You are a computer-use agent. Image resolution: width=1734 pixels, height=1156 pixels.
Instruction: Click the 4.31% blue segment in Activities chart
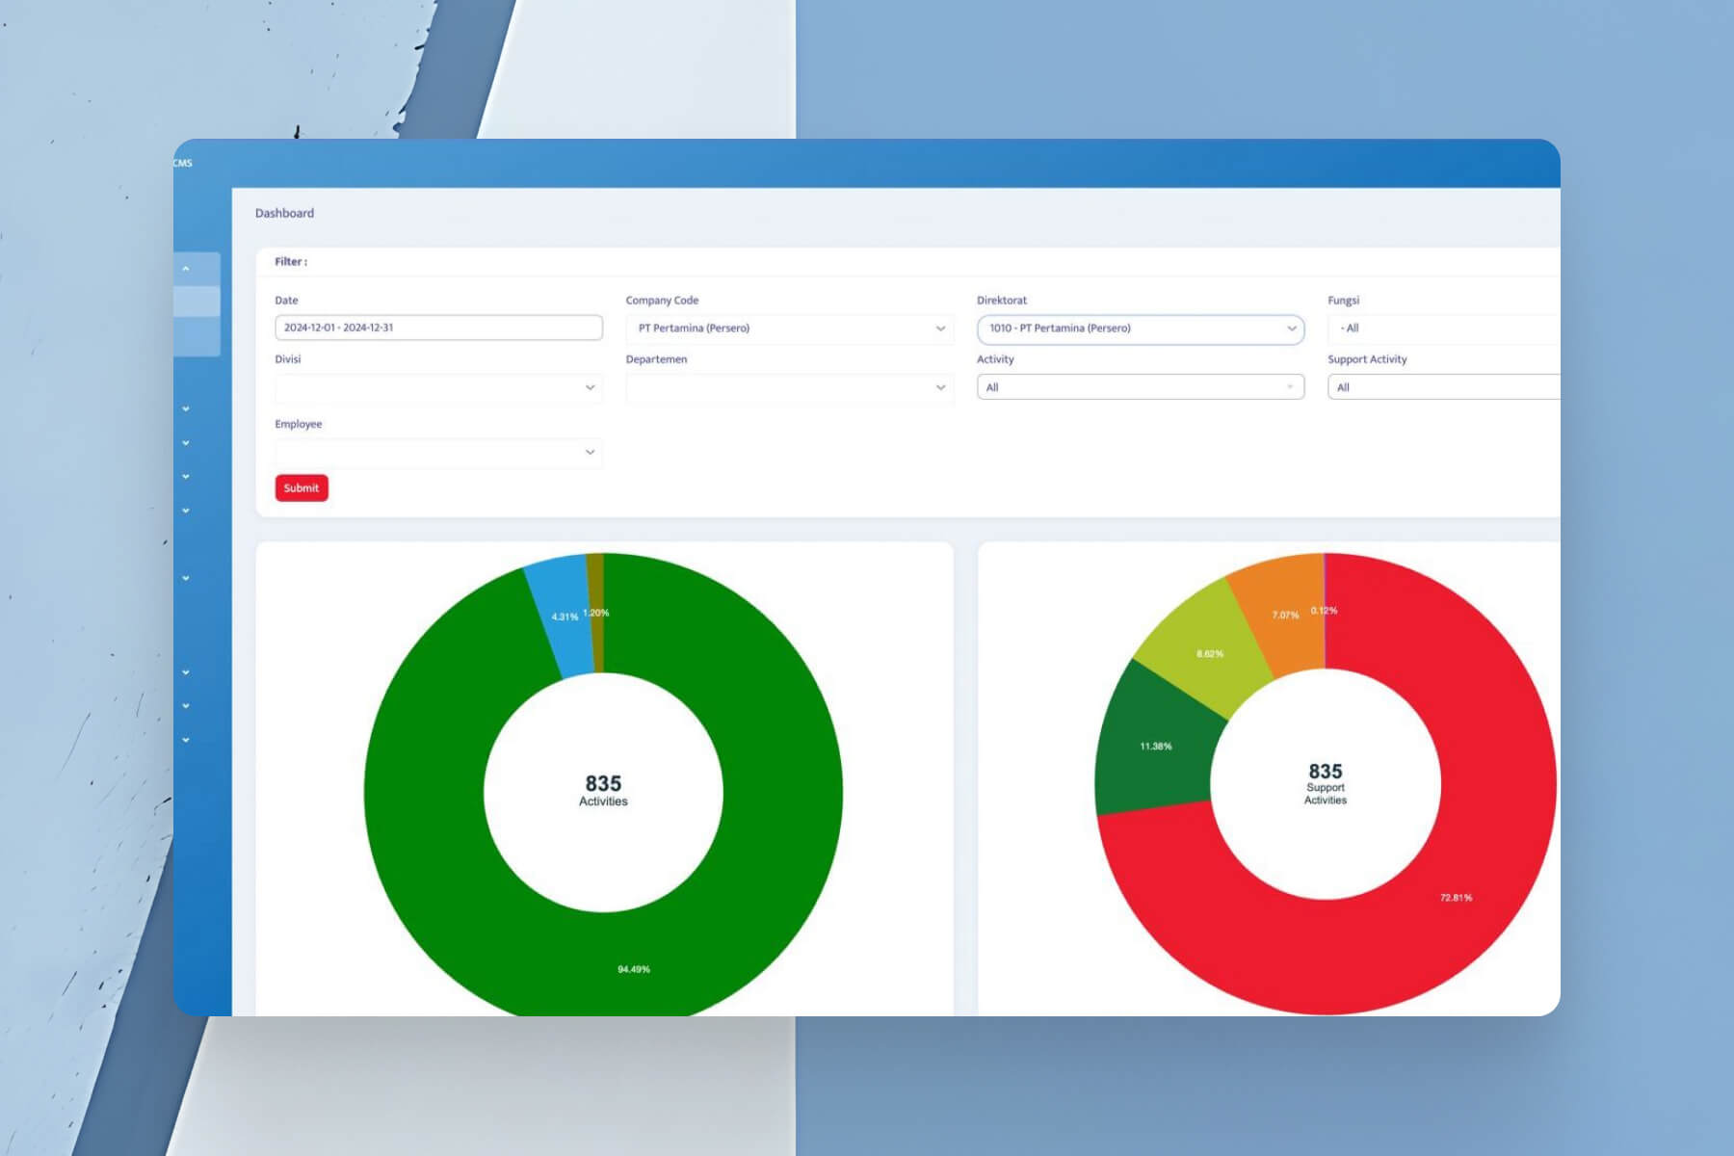click(565, 617)
